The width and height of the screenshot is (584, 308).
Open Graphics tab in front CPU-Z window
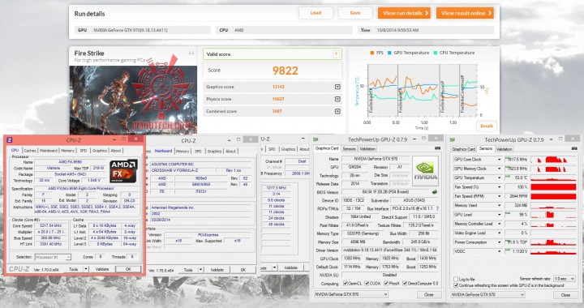click(x=100, y=151)
